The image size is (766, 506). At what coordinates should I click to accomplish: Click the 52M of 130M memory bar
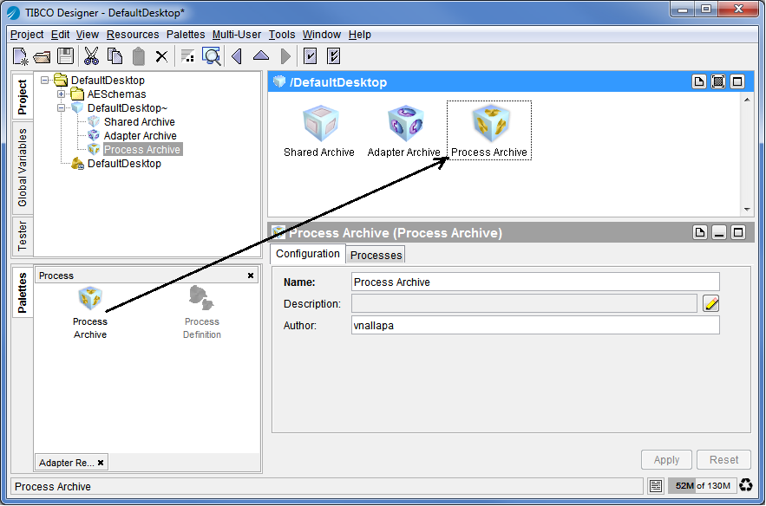pos(702,485)
